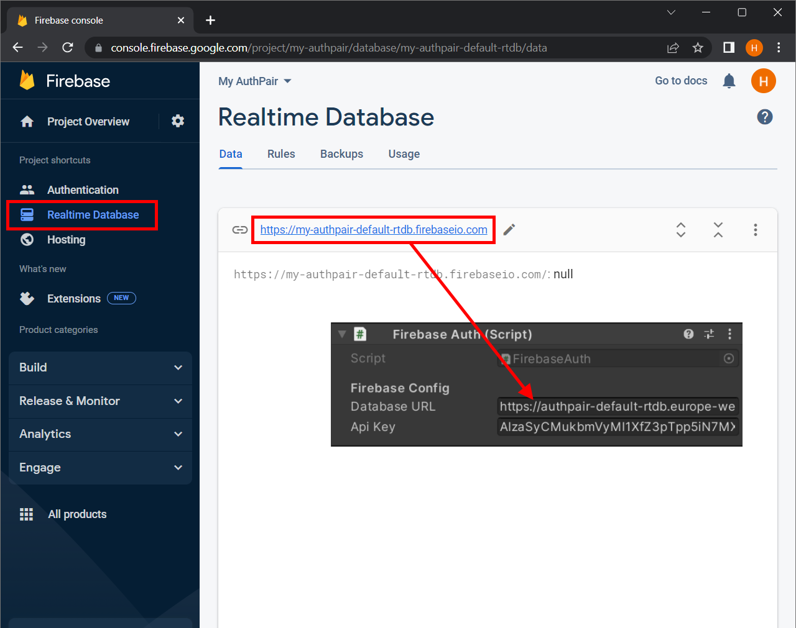The height and width of the screenshot is (628, 796).
Task: Expand all database nodes icon
Action: (681, 230)
